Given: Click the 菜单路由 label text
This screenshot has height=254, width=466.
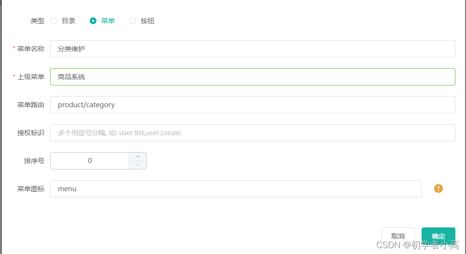Looking at the screenshot, I should click(30, 105).
